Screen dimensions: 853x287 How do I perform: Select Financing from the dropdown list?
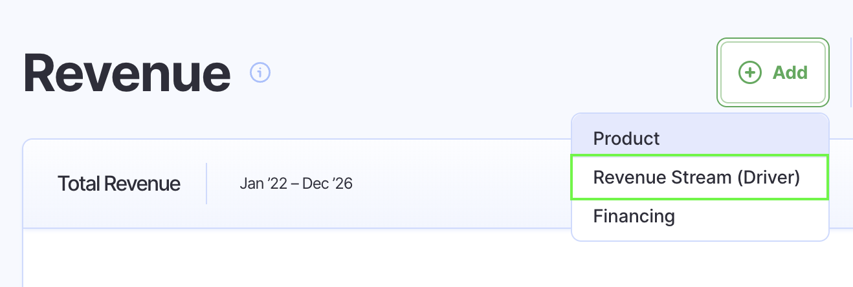pyautogui.click(x=634, y=216)
